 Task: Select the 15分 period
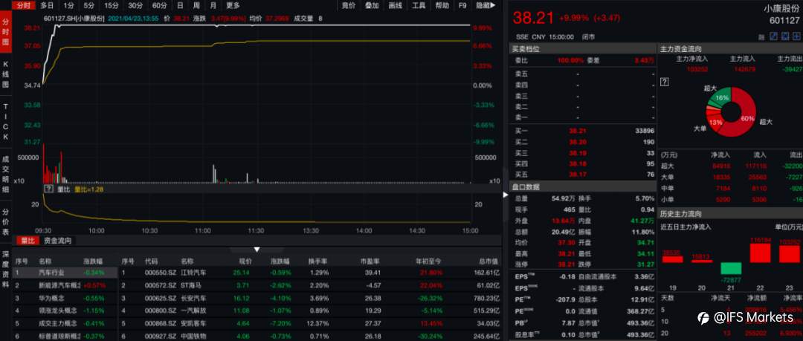click(111, 6)
